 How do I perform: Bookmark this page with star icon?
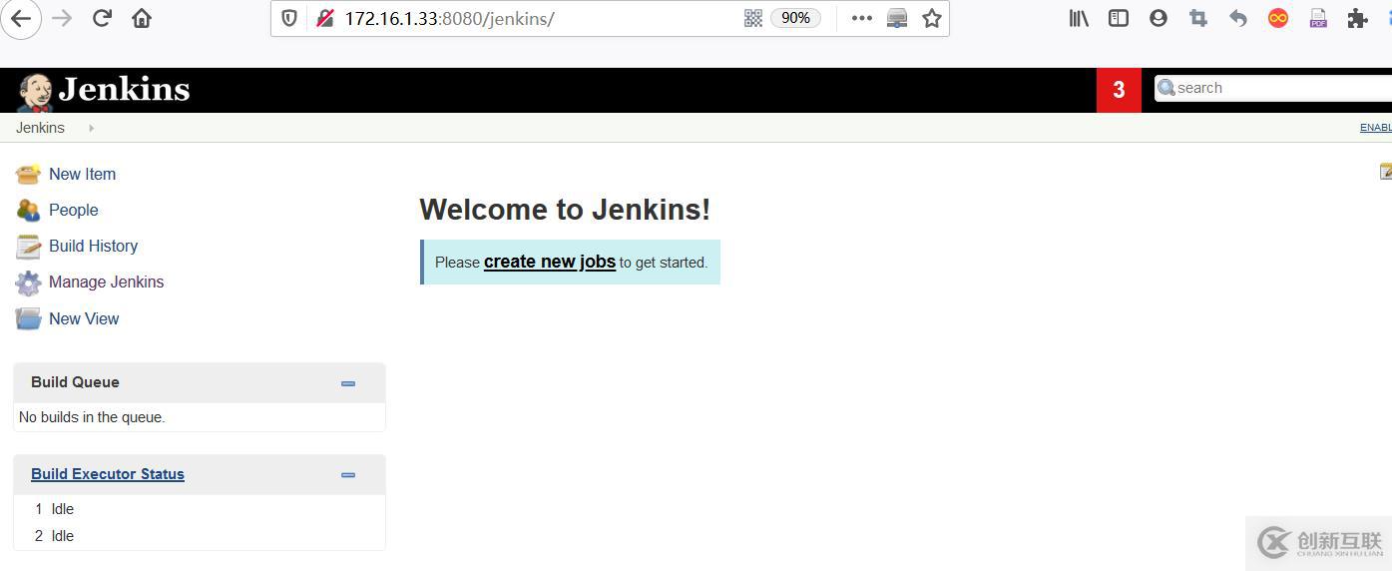(932, 18)
